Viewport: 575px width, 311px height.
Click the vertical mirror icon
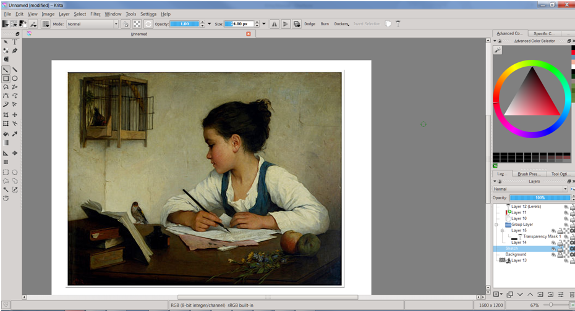pyautogui.click(x=285, y=24)
